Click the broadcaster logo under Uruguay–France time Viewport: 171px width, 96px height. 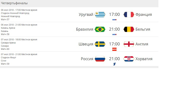click(114, 20)
